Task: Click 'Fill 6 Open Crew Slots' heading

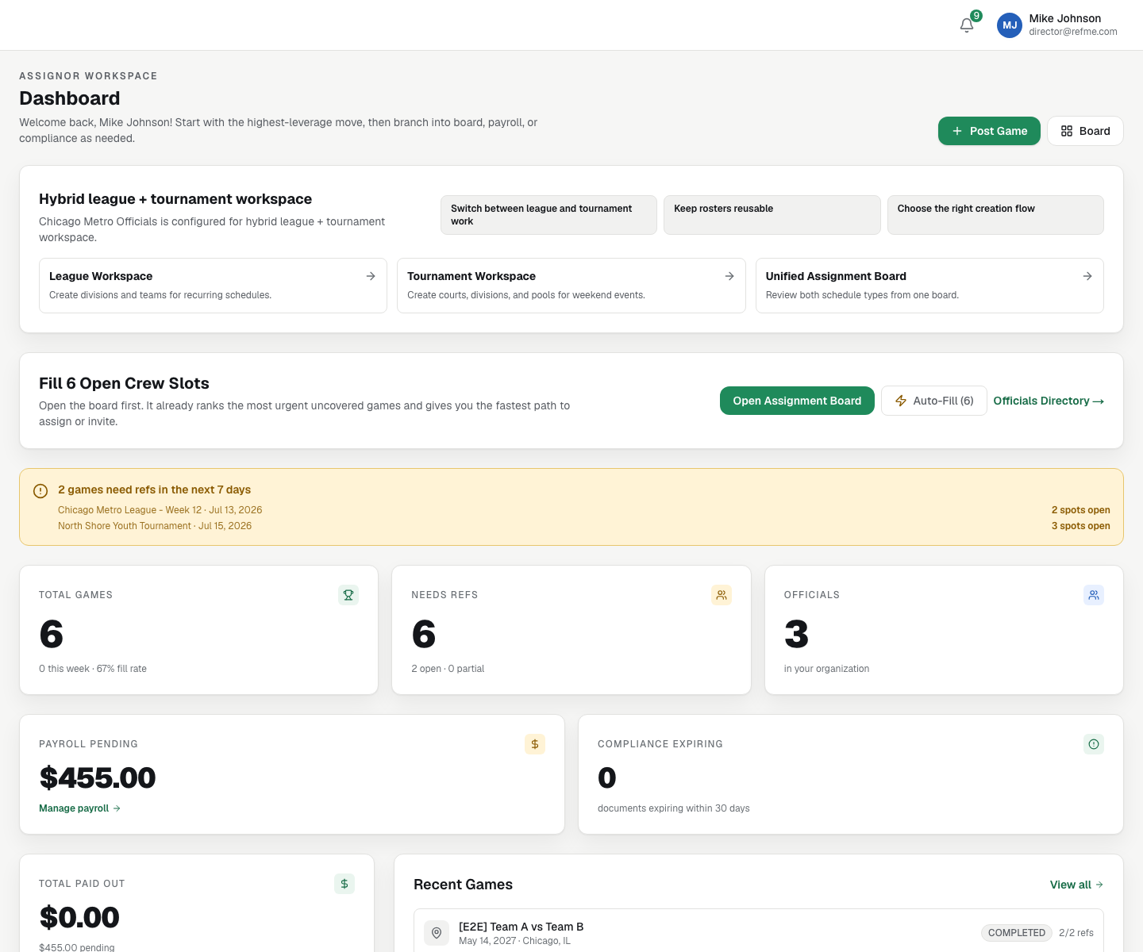Action: coord(124,383)
